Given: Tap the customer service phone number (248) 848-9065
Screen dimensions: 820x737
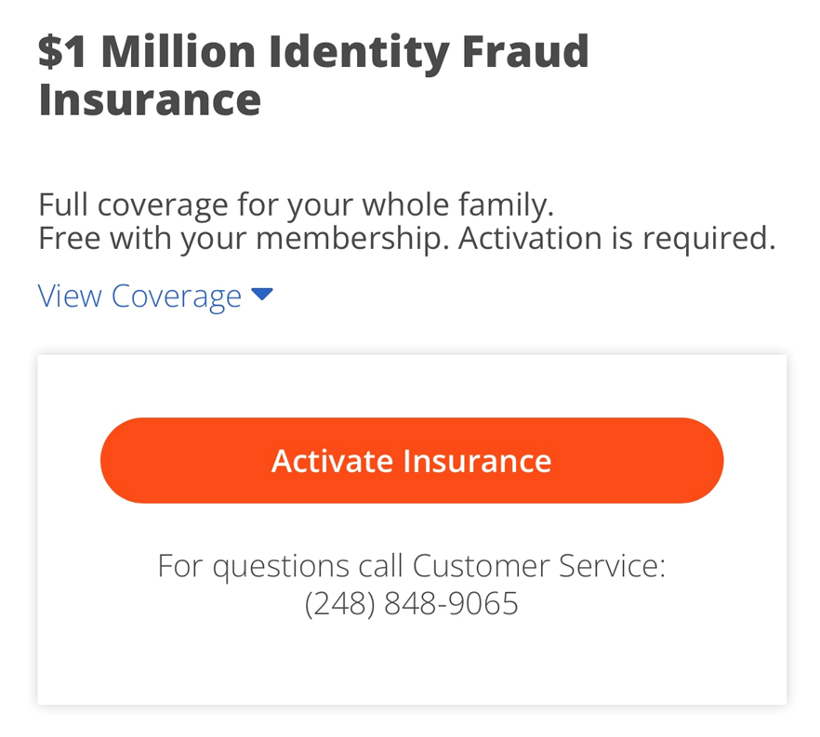Looking at the screenshot, I should tap(411, 604).
